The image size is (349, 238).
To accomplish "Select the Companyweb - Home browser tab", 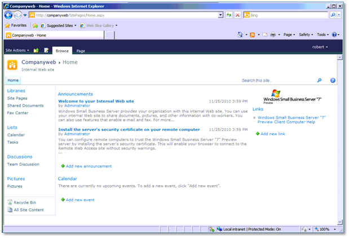I will [54, 35].
